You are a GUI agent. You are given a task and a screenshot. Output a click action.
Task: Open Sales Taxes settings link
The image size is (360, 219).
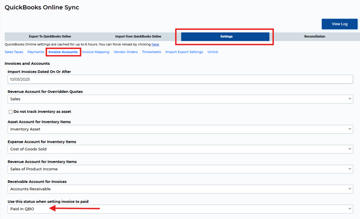(x=14, y=52)
